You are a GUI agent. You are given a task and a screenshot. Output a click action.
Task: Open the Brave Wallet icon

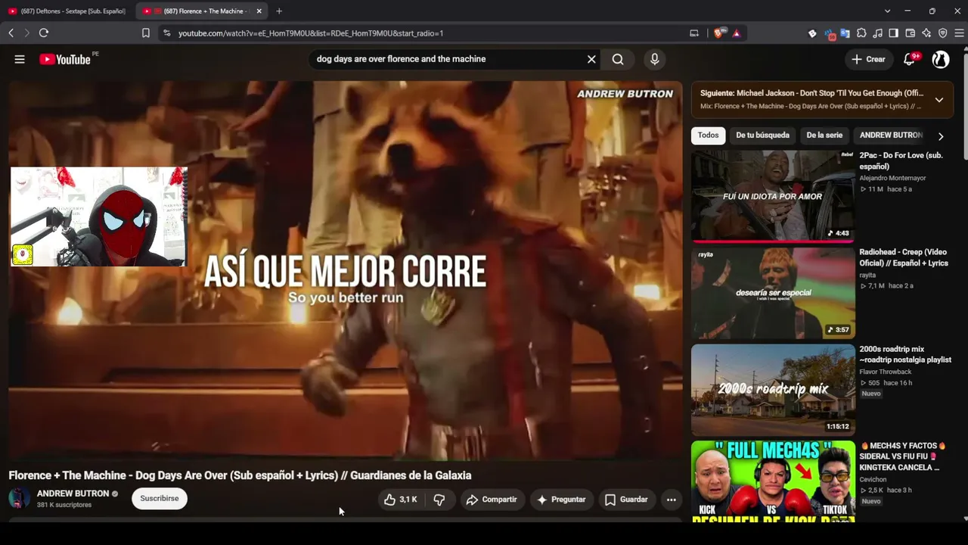[911, 33]
